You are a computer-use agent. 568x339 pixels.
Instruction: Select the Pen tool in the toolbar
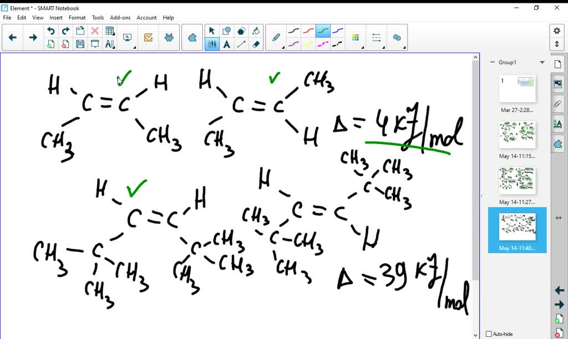pos(276,37)
